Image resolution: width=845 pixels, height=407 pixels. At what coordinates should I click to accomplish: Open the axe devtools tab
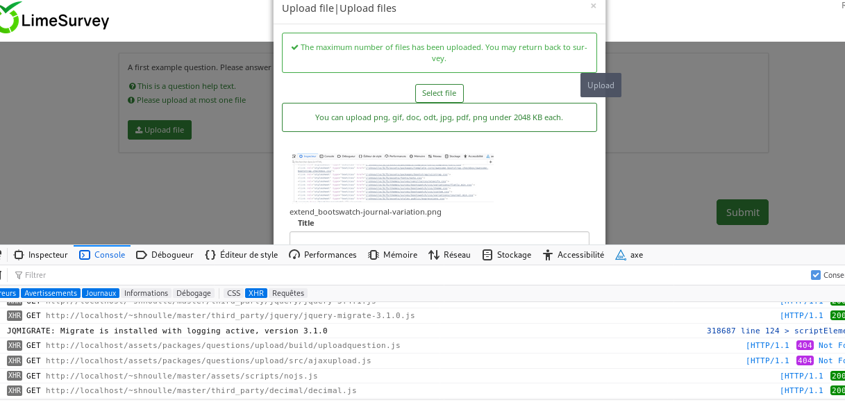point(629,255)
